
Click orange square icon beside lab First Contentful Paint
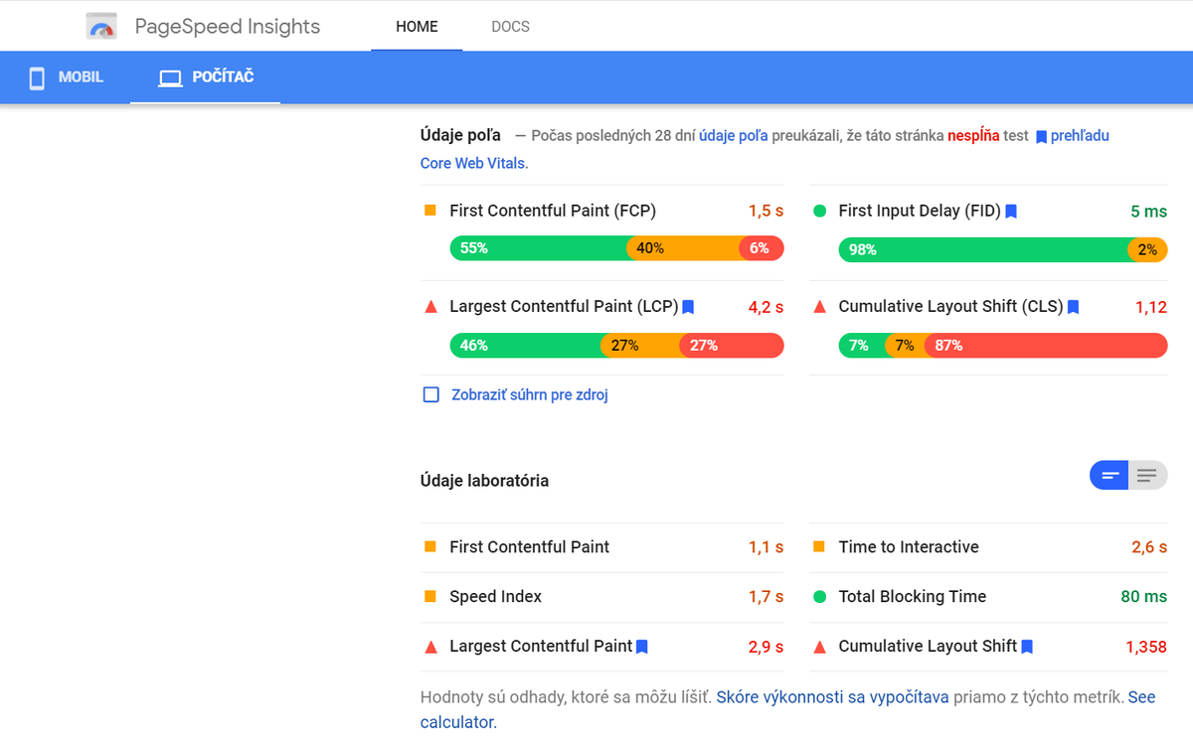(430, 547)
